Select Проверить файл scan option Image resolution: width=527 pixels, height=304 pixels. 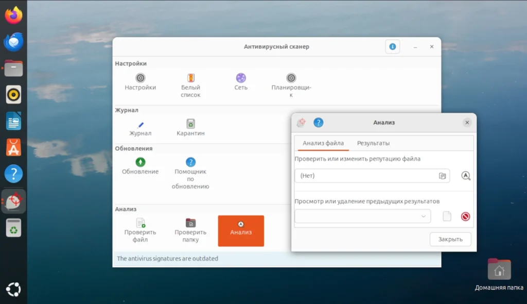140,231
